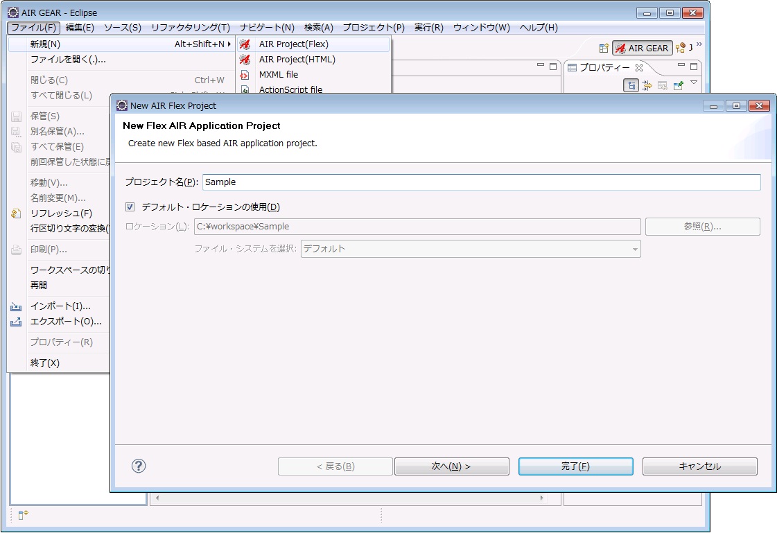
Task: Click the < 戻る(B) button
Action: coord(335,466)
